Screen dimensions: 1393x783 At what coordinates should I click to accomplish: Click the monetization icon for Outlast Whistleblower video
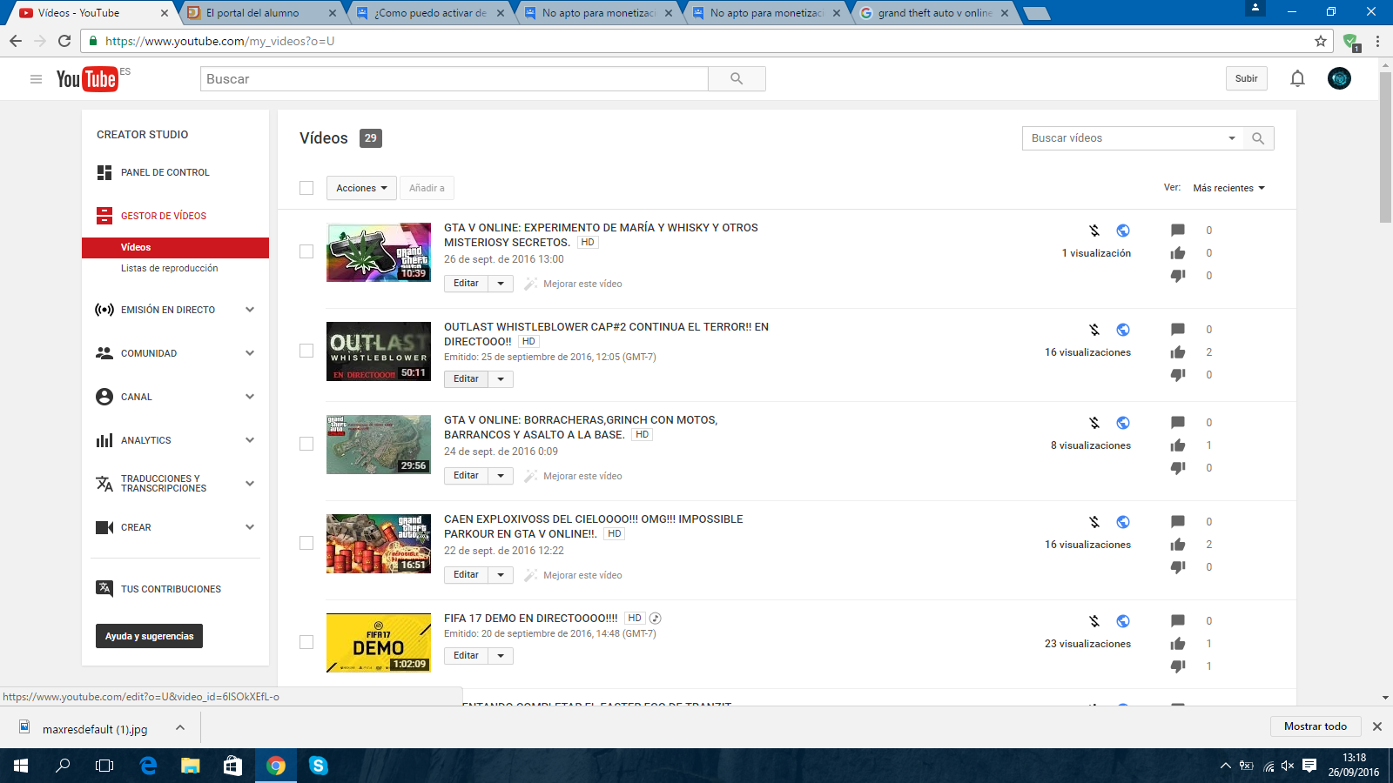(1094, 330)
